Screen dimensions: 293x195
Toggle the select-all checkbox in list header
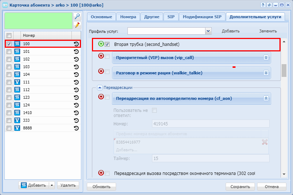pos(9,35)
